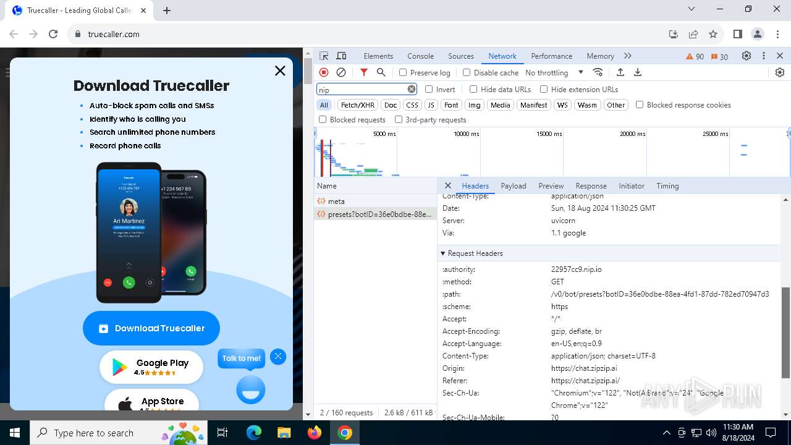This screenshot has width=791, height=445.
Task: Toggle the device toolbar icon
Action: (341, 56)
